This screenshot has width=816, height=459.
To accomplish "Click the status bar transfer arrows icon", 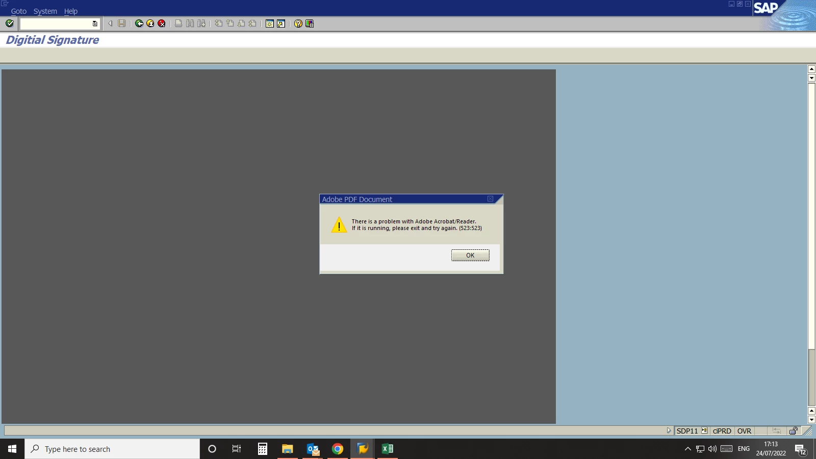I will [776, 431].
